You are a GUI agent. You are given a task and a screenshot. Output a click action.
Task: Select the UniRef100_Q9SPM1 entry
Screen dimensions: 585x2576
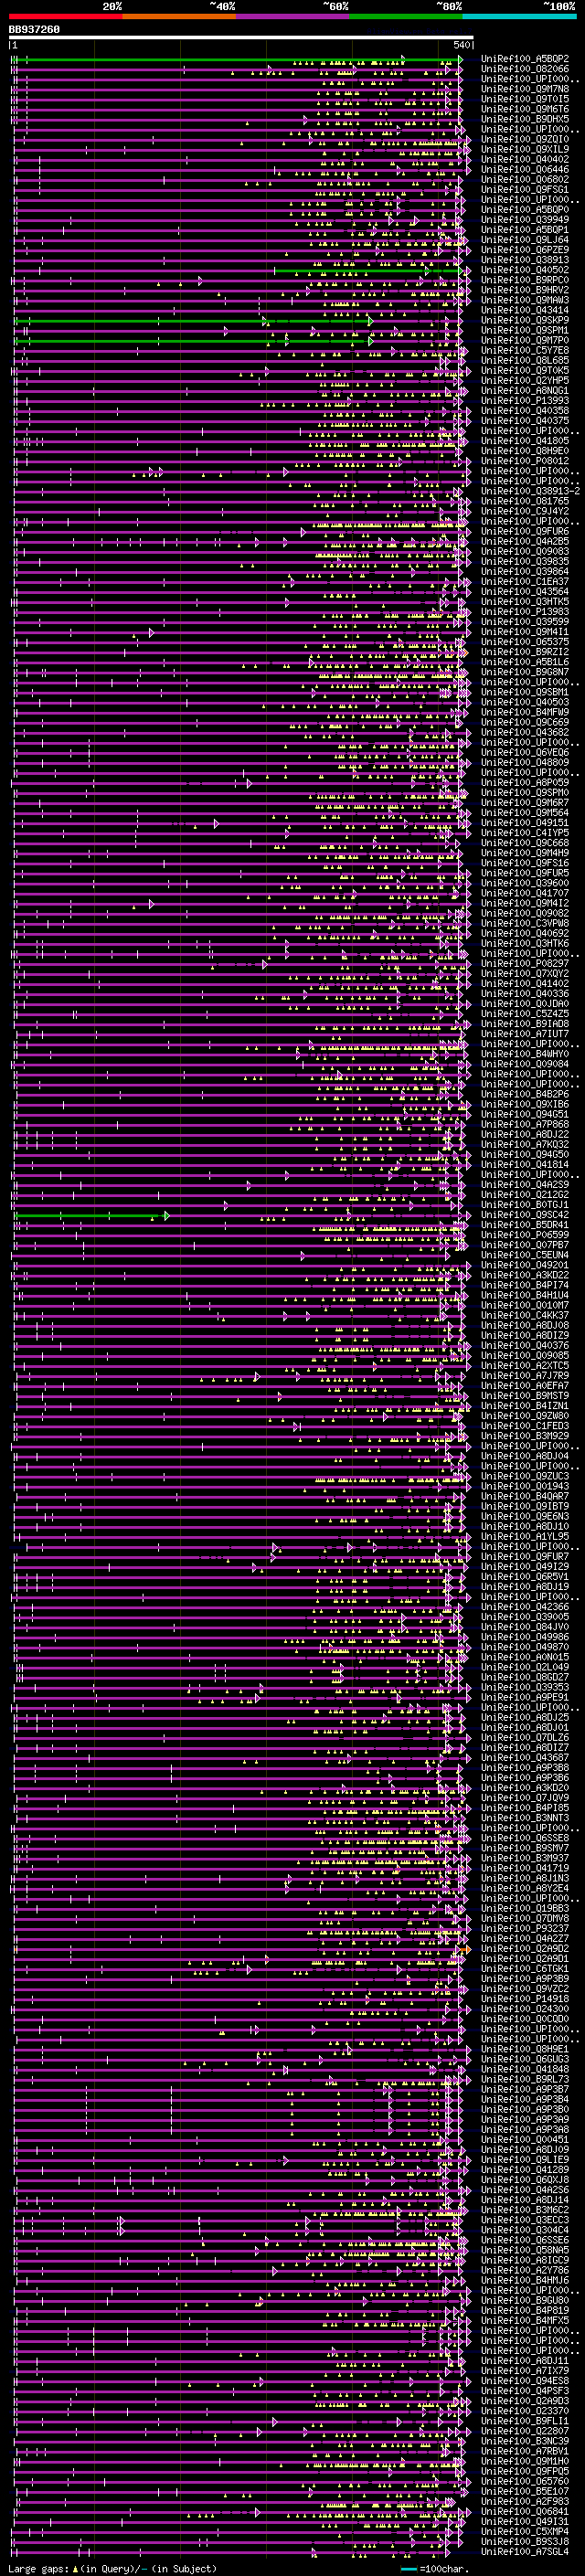click(x=525, y=330)
